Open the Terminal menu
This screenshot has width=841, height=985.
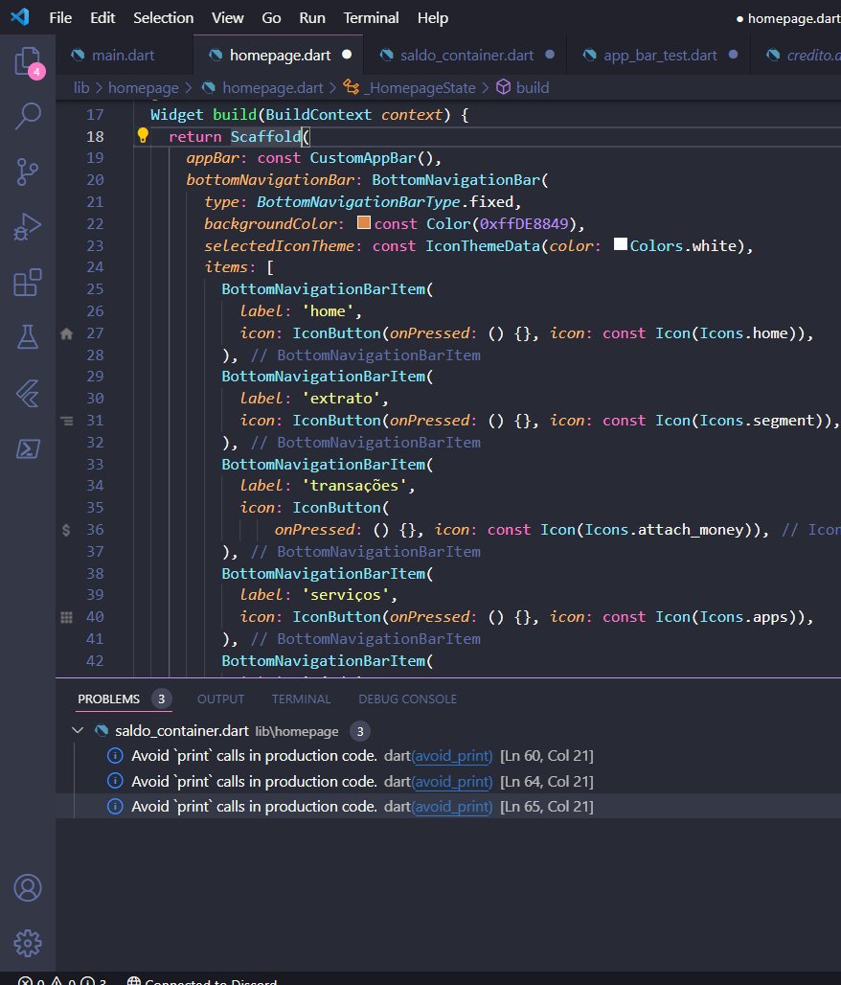click(x=371, y=17)
